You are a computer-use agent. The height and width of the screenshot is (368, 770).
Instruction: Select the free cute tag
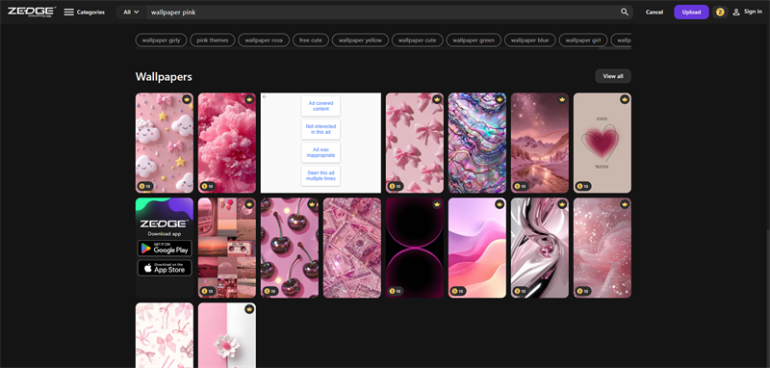(x=311, y=40)
